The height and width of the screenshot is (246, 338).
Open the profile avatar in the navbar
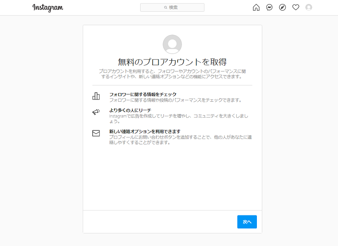click(x=309, y=8)
